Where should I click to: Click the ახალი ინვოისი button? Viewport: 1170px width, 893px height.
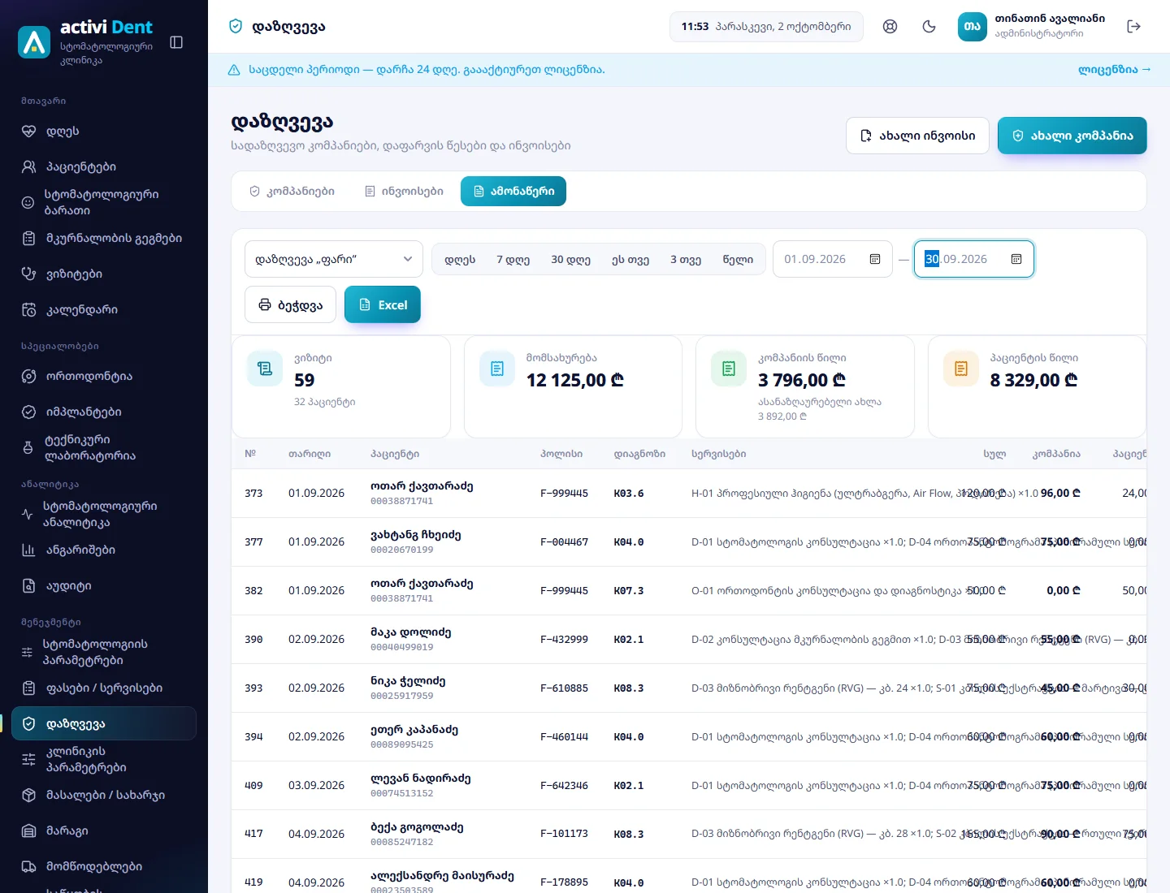[x=917, y=136]
